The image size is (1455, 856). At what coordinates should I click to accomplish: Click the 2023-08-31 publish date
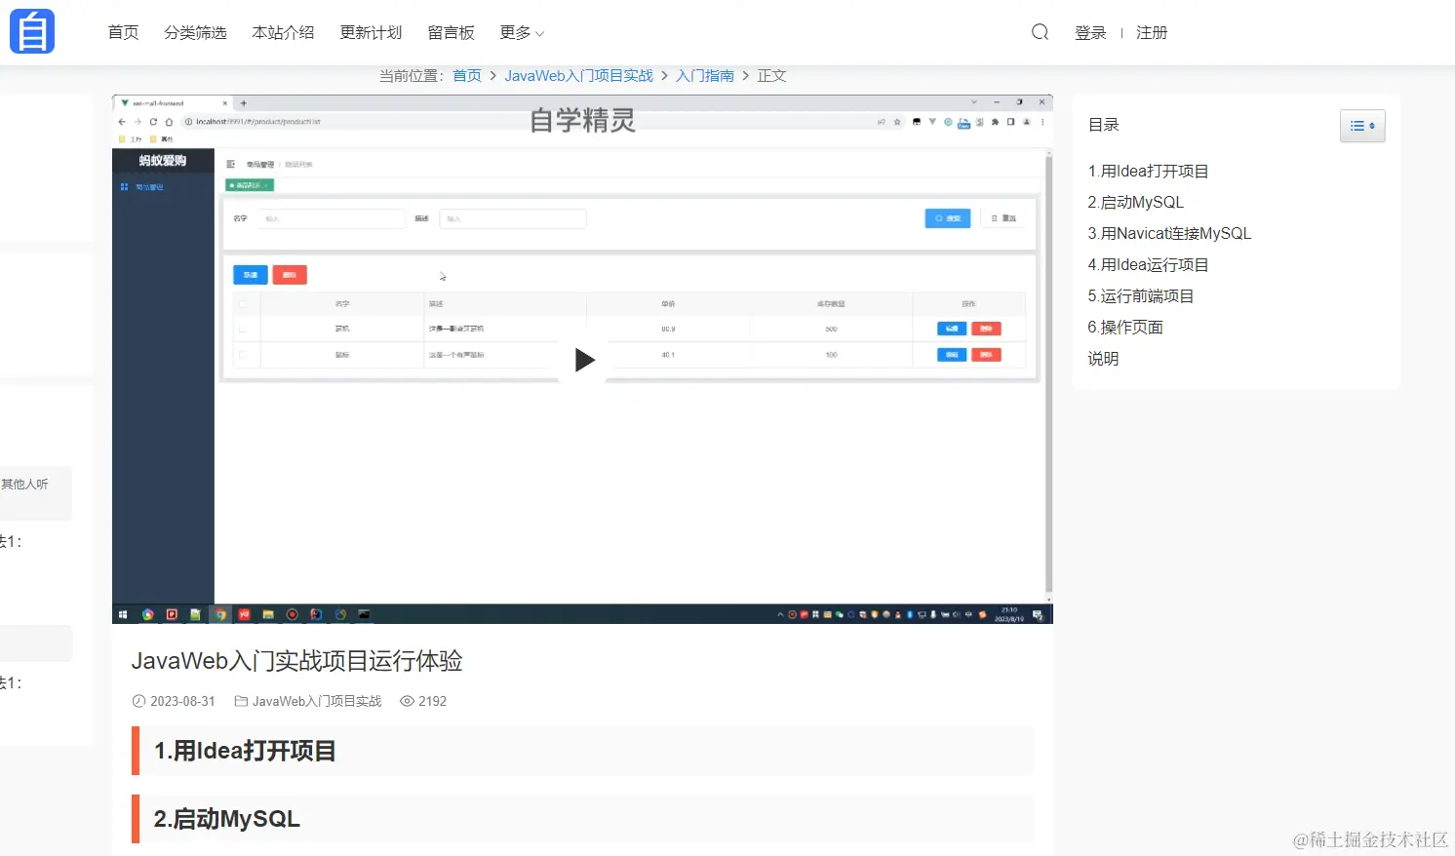click(x=182, y=701)
